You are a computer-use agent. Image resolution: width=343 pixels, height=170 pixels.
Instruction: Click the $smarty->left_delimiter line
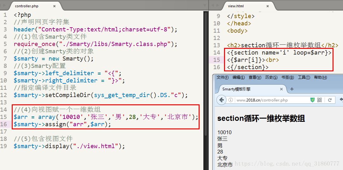tap(67, 73)
